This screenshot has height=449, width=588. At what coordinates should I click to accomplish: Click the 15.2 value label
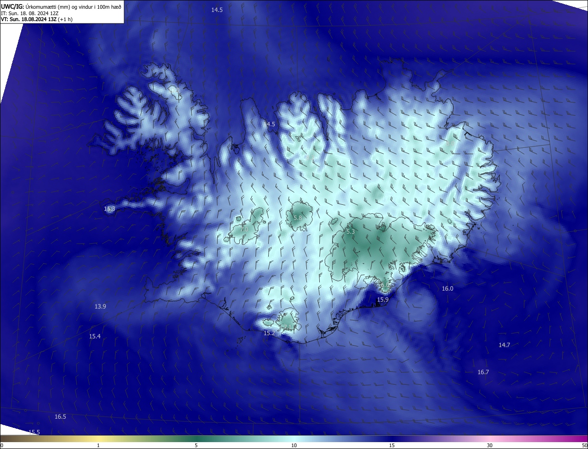tap(269, 333)
